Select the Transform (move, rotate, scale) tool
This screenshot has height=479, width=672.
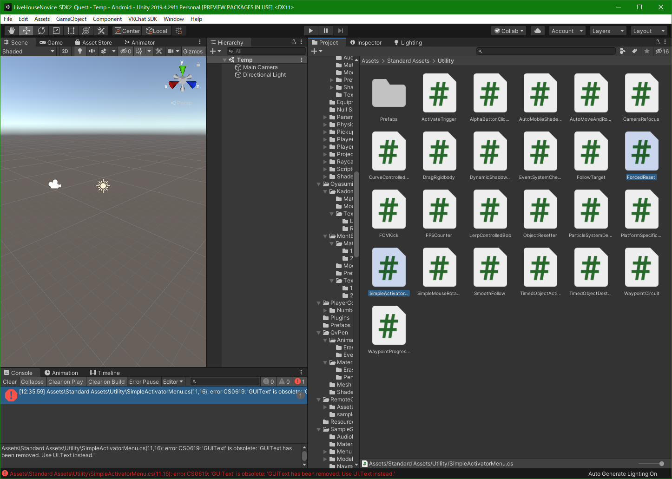pos(86,31)
